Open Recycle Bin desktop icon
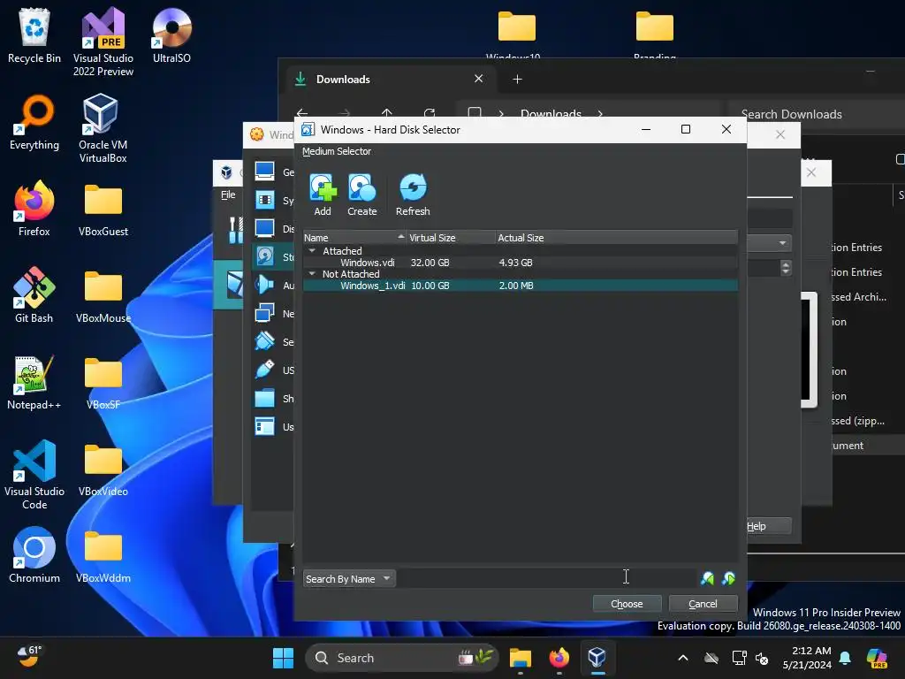The height and width of the screenshot is (679, 905). (x=34, y=35)
